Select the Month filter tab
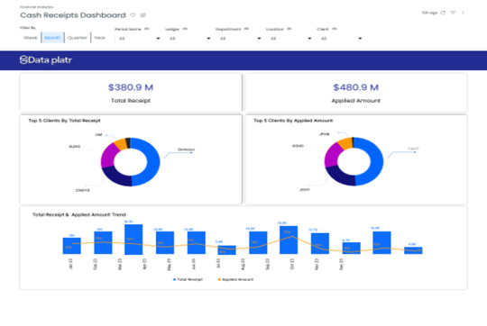Viewport: 487px width, 326px height. [x=52, y=38]
